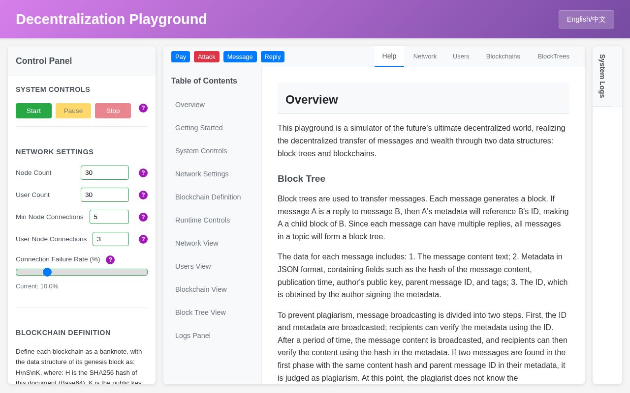This screenshot has height=393, width=630.
Task: Open the BlockTrees tab
Action: (x=554, y=56)
